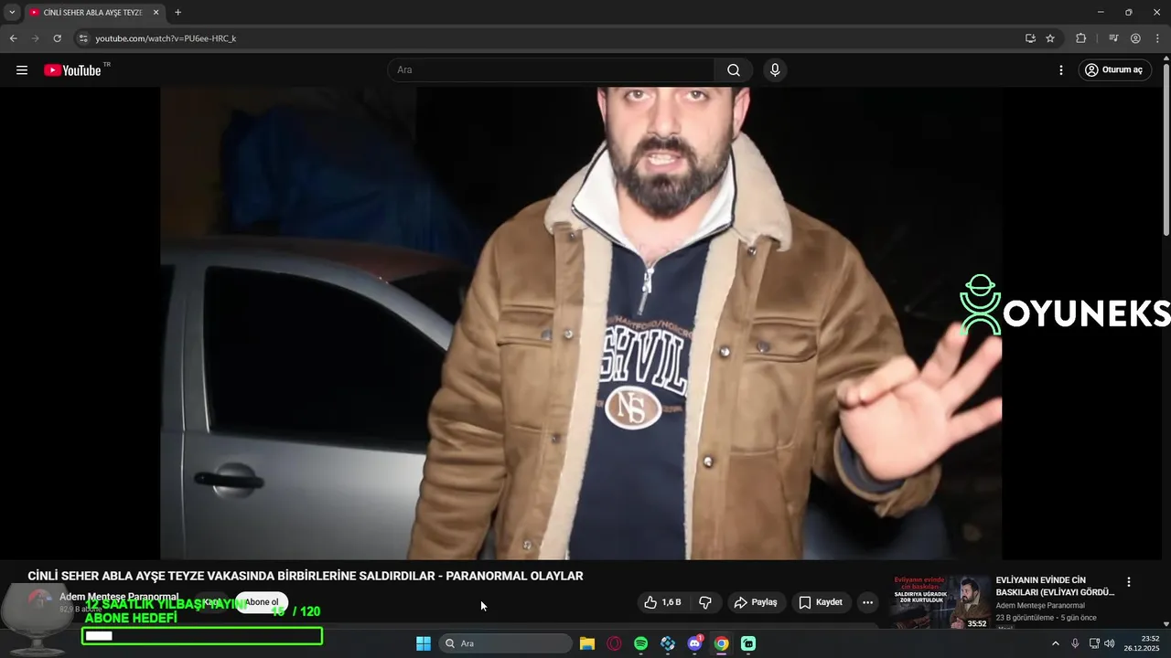
Task: Open YouTube settings three-dot menu
Action: [x=1061, y=70]
